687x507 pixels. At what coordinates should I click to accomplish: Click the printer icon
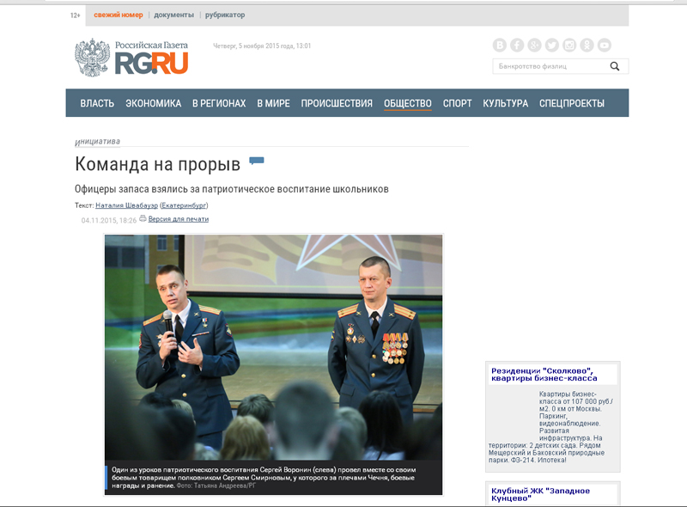pos(143,218)
